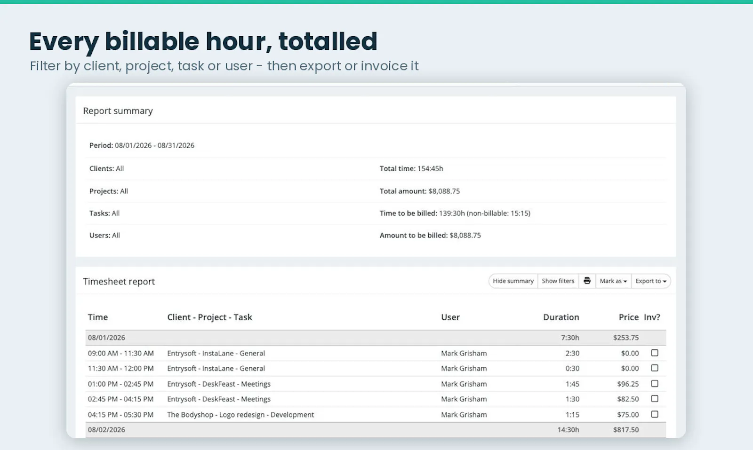The height and width of the screenshot is (450, 753).
Task: Click the Tasks: All summary line
Action: 104,213
